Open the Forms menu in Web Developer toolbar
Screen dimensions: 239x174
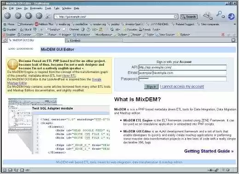[x=51, y=35]
